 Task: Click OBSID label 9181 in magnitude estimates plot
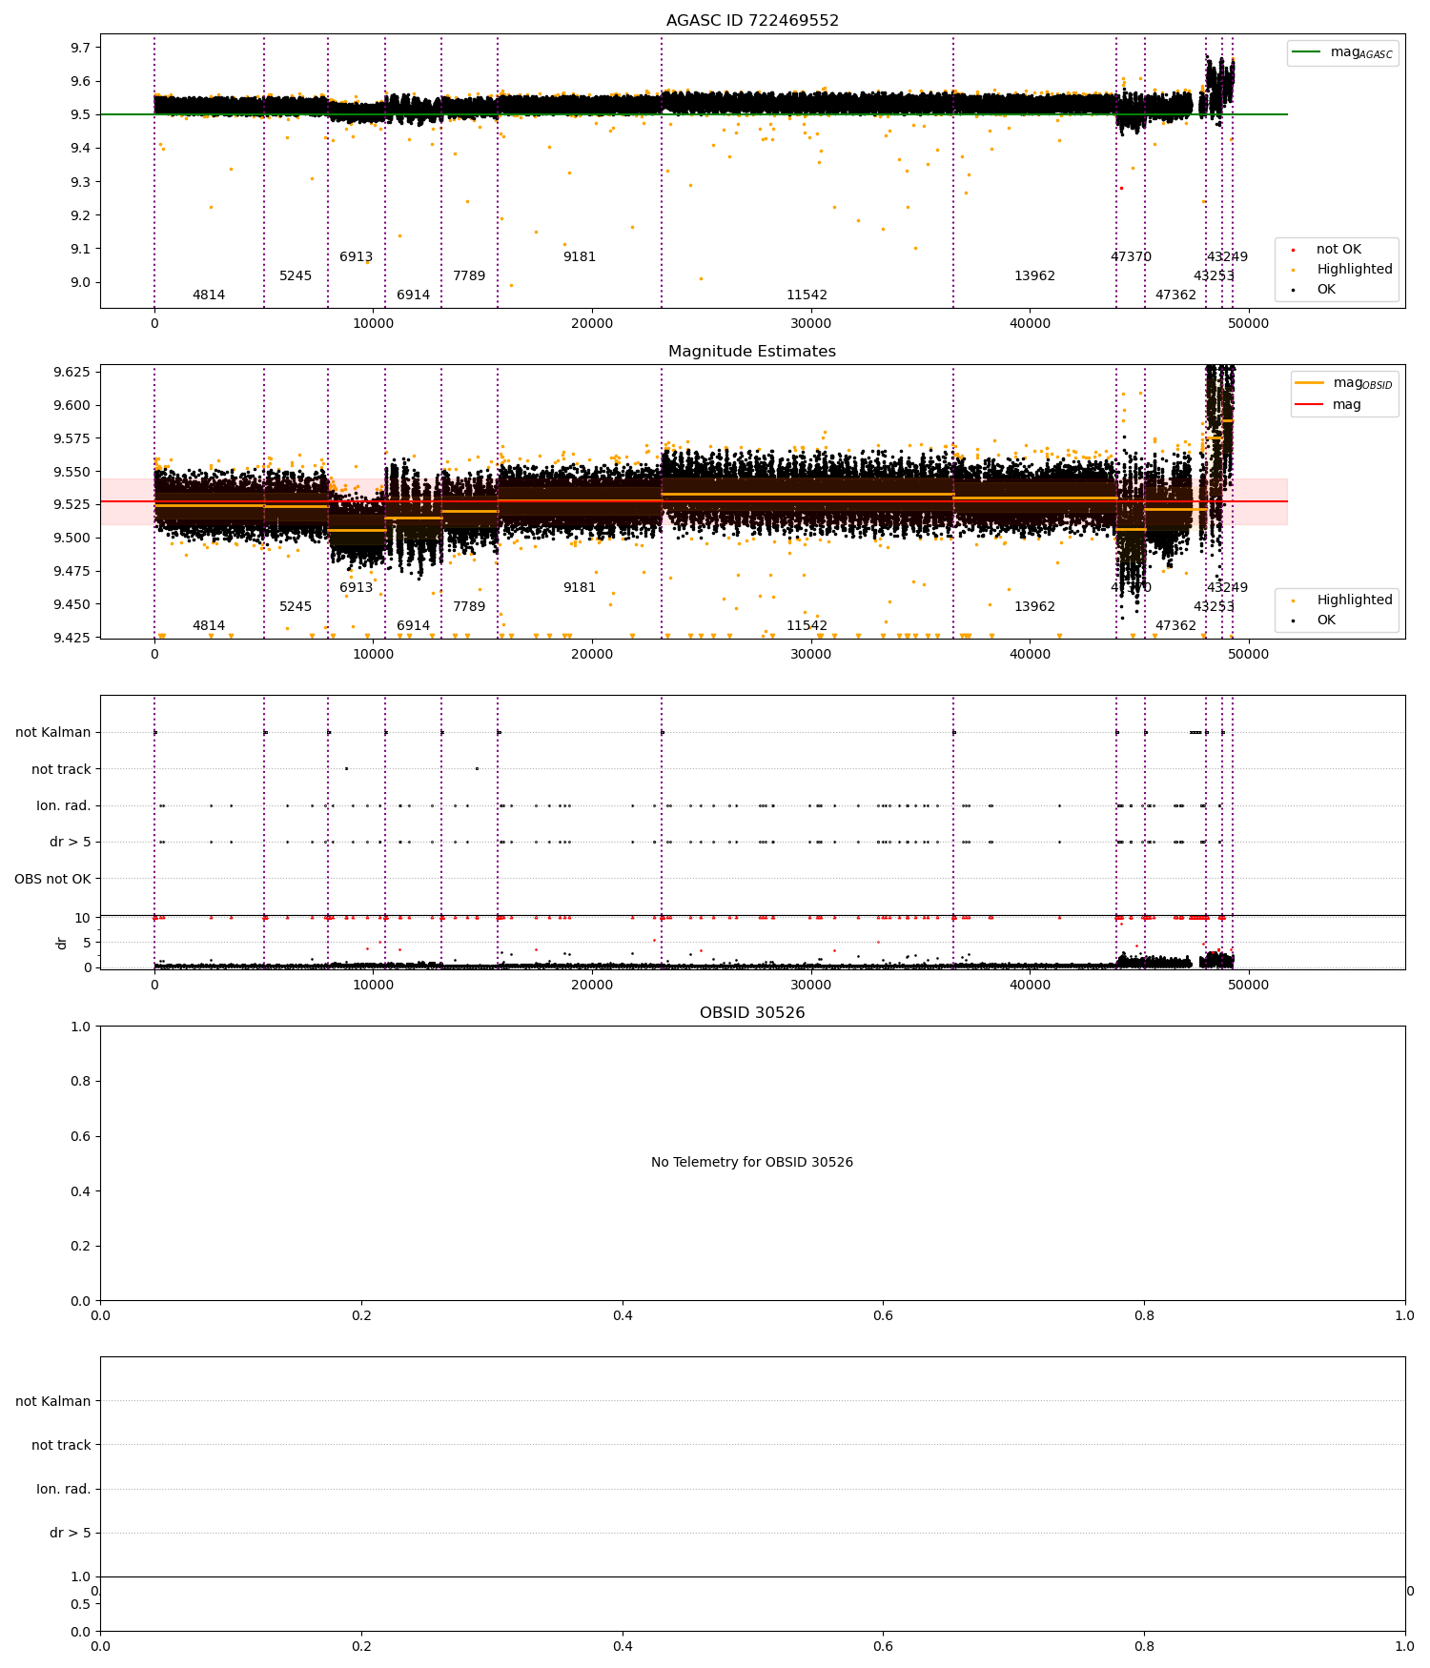pyautogui.click(x=580, y=588)
